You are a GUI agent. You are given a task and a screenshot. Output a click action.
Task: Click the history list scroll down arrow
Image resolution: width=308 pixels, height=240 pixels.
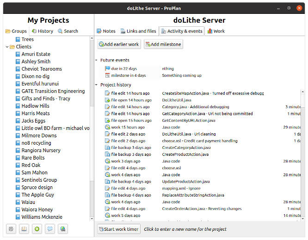tap(303, 218)
